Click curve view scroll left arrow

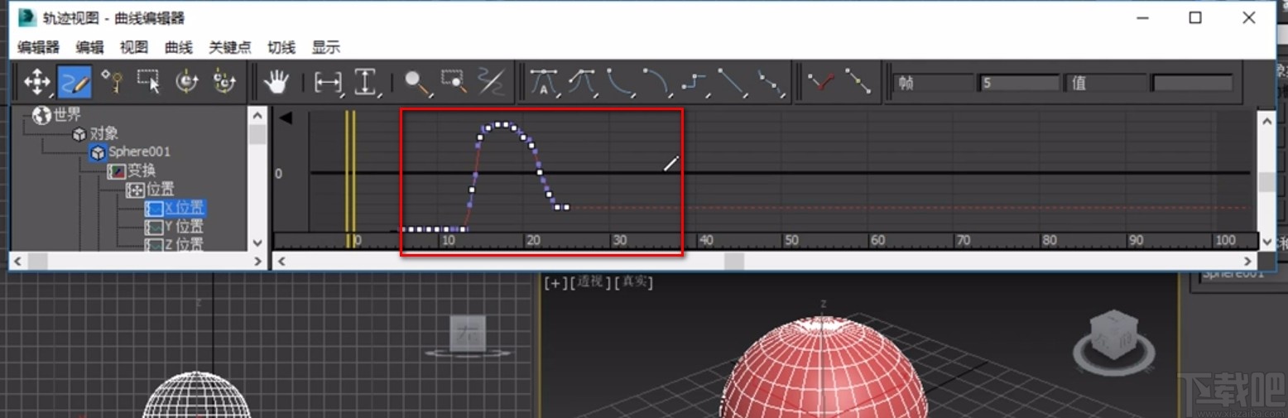point(281,261)
